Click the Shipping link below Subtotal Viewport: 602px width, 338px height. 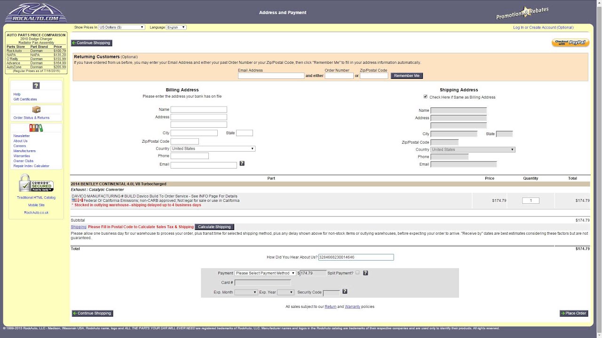(x=79, y=227)
